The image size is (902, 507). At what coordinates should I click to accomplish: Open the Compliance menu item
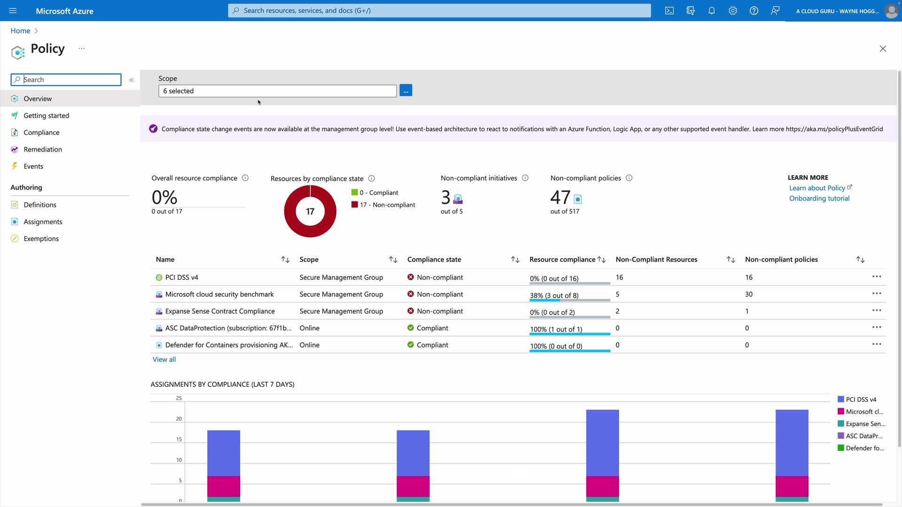pos(41,132)
